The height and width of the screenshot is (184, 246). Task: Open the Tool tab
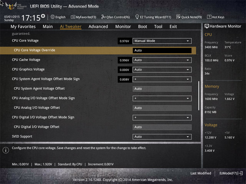[158, 26]
